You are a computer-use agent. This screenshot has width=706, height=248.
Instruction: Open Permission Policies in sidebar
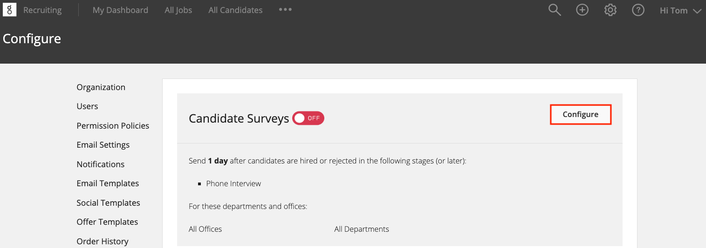(x=113, y=125)
